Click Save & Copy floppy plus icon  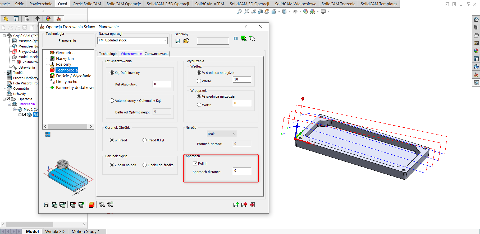pyautogui.click(x=236, y=205)
